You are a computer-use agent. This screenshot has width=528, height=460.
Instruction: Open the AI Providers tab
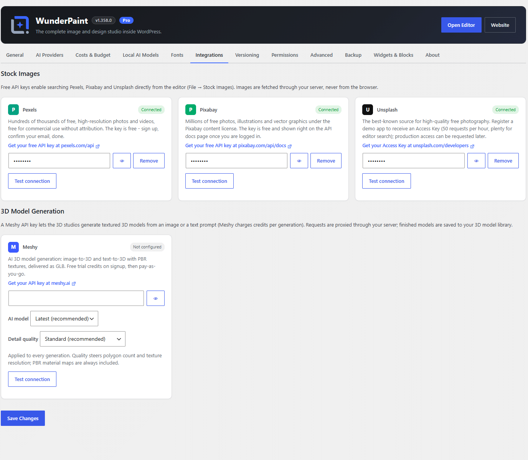click(49, 55)
